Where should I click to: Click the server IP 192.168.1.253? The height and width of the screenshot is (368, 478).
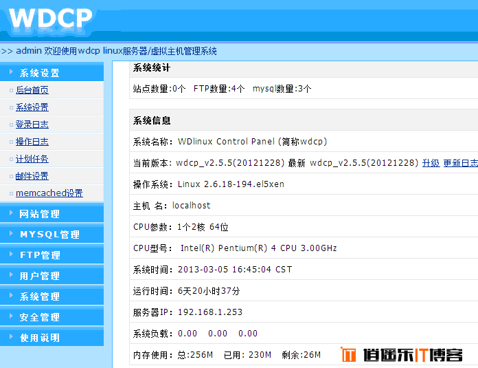(210, 312)
